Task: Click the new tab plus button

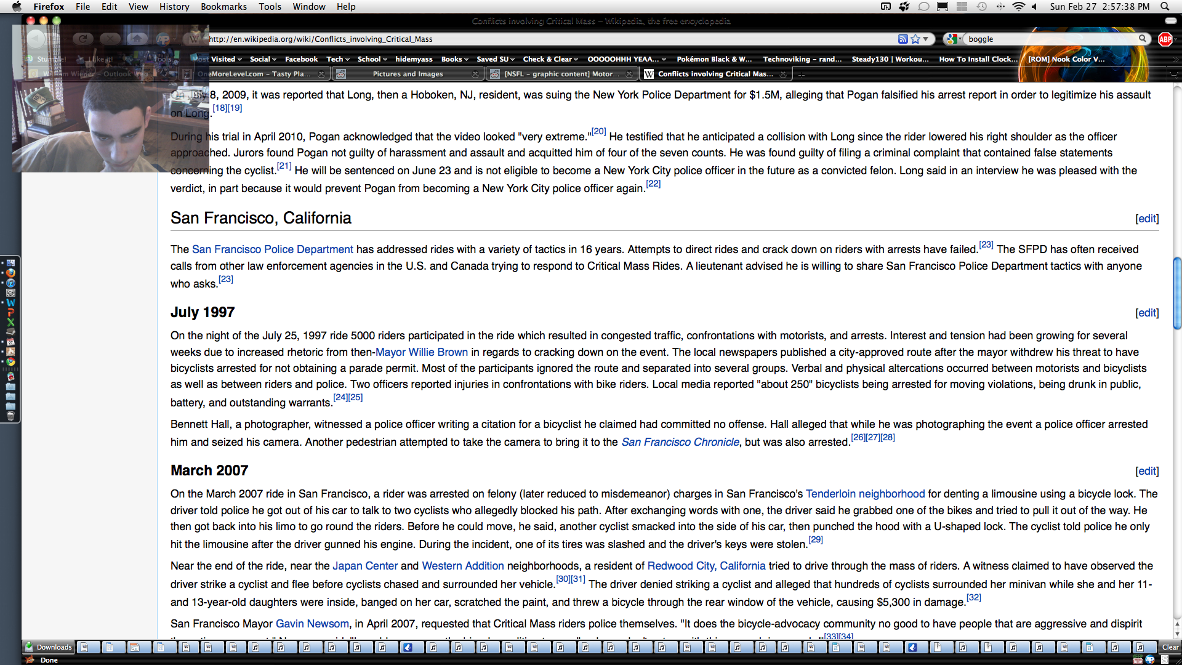Action: [x=801, y=75]
